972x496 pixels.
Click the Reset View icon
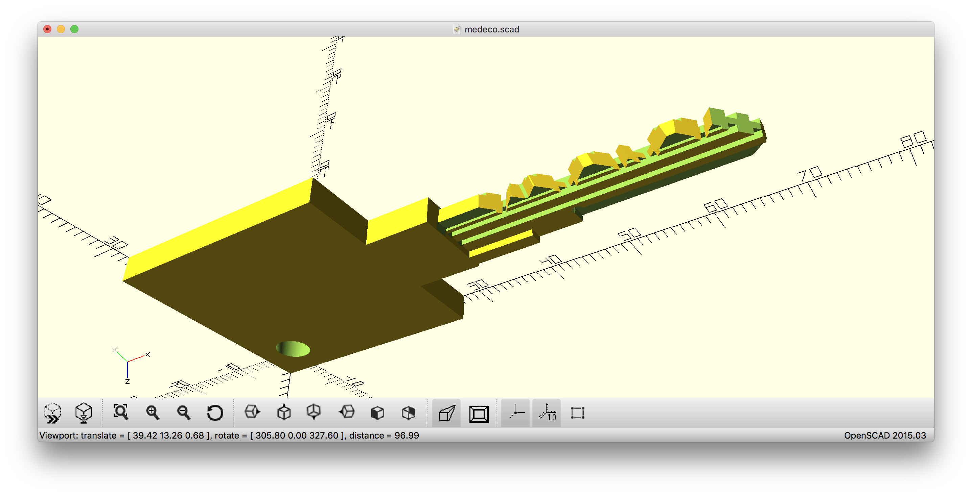[x=215, y=413]
